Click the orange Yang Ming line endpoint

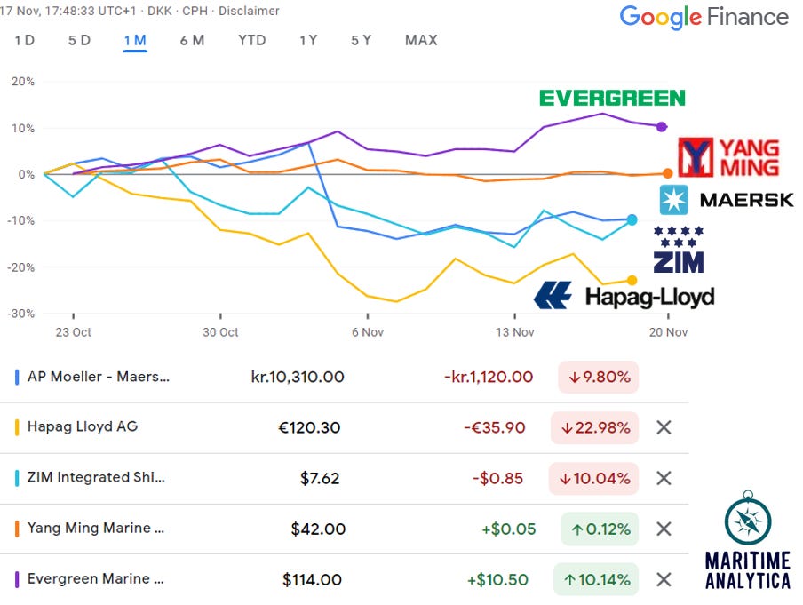pyautogui.click(x=667, y=173)
